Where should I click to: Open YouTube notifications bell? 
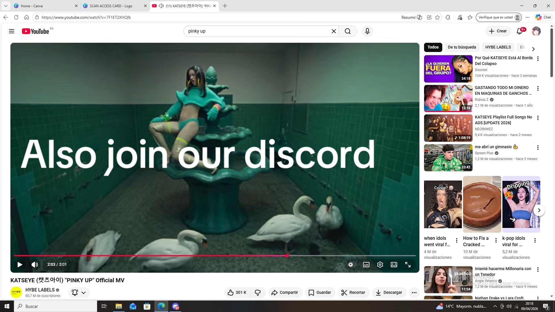click(519, 31)
